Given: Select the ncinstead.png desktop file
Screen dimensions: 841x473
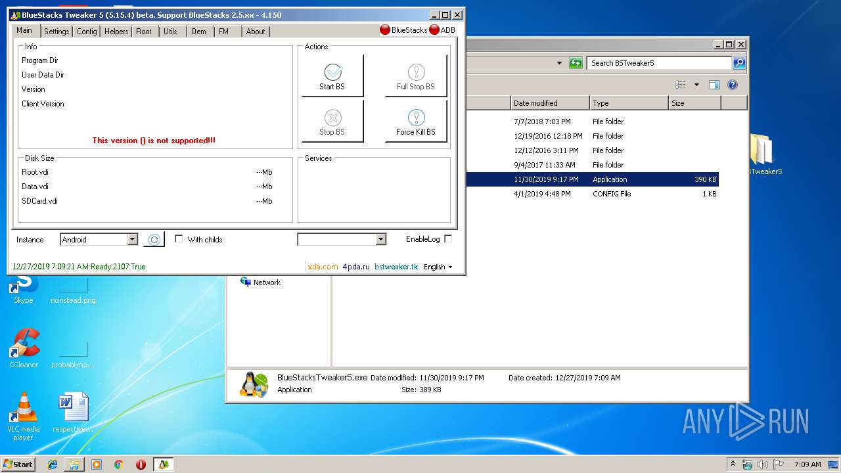Looking at the screenshot, I should (73, 289).
